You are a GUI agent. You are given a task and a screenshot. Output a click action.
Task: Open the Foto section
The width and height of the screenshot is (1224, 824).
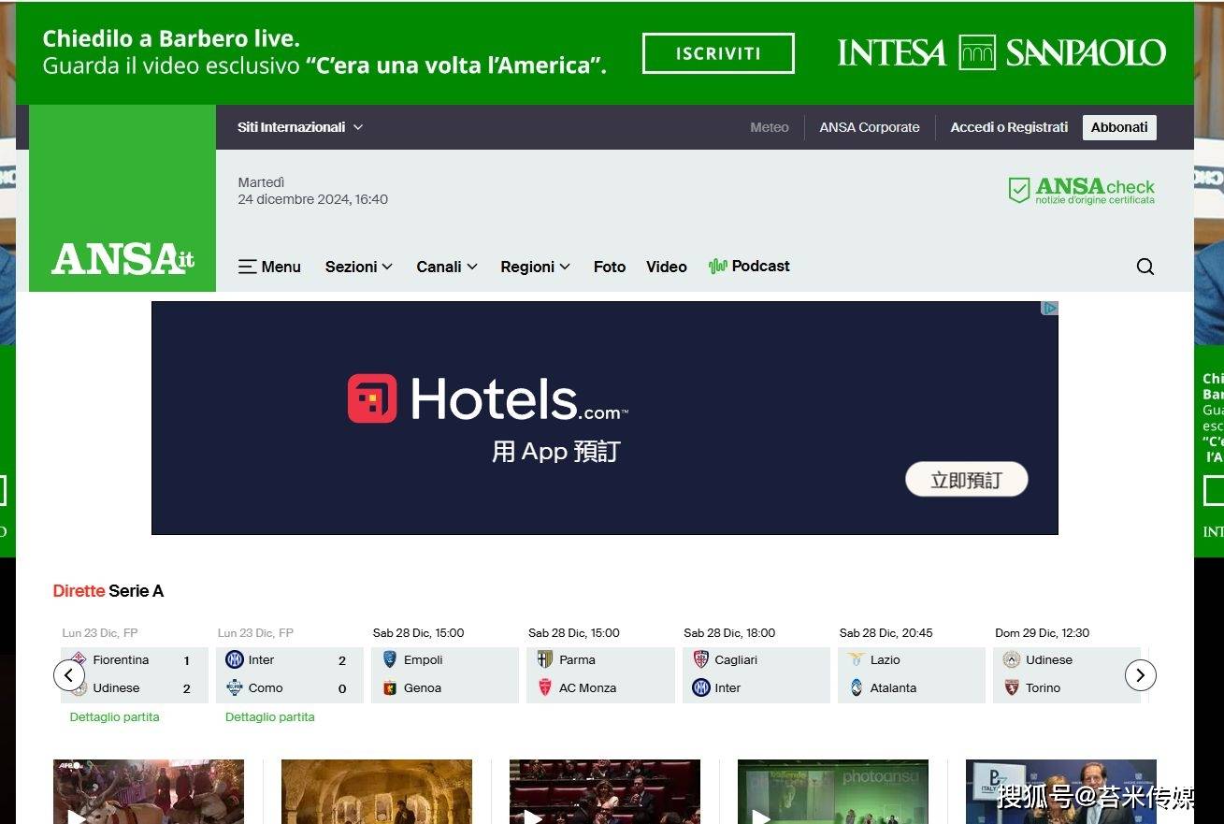click(x=610, y=267)
